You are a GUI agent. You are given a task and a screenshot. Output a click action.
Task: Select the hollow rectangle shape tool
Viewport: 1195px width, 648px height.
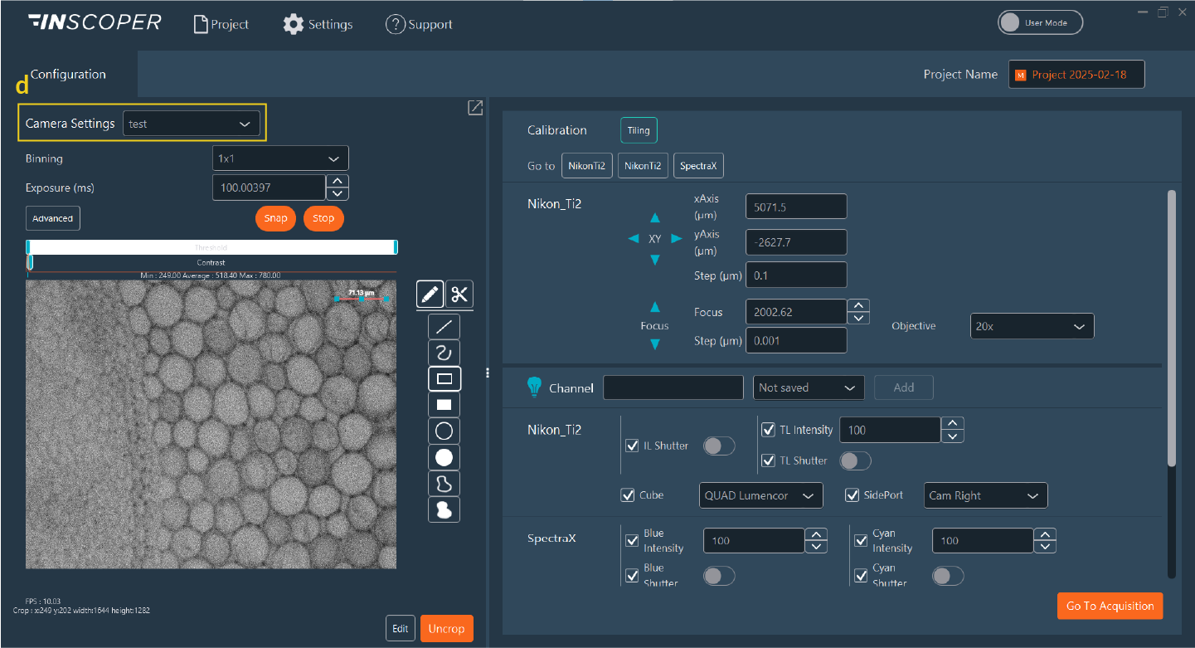444,378
